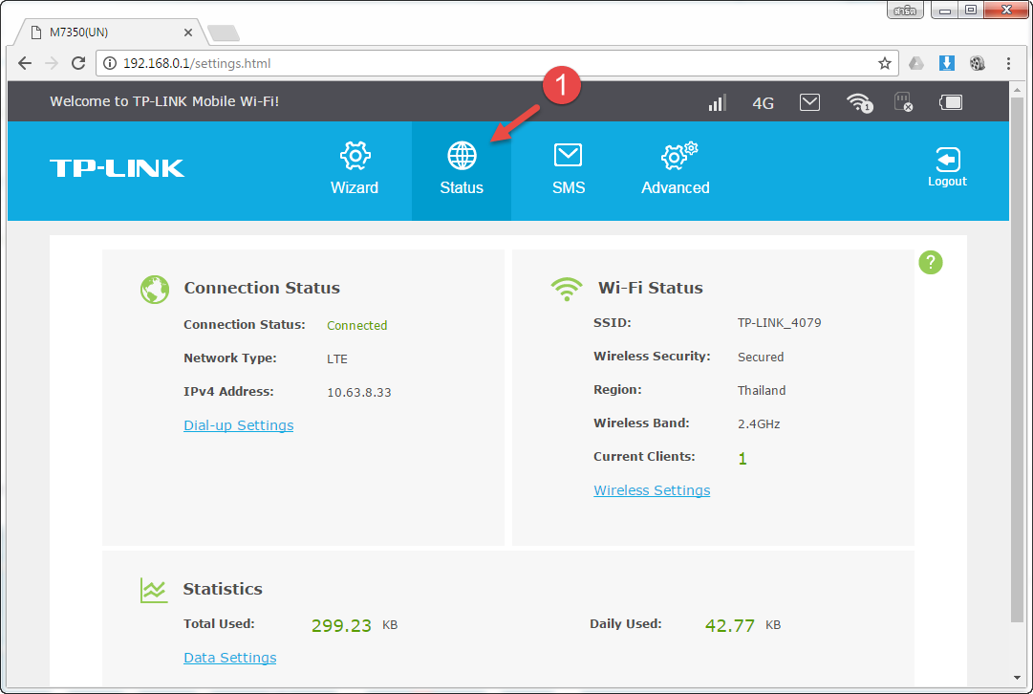The width and height of the screenshot is (1033, 694).
Task: Click the Wi-Fi Status heading
Action: click(x=650, y=288)
